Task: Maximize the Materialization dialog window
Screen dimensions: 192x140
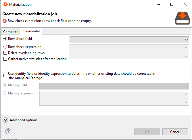Action: coord(172,5)
